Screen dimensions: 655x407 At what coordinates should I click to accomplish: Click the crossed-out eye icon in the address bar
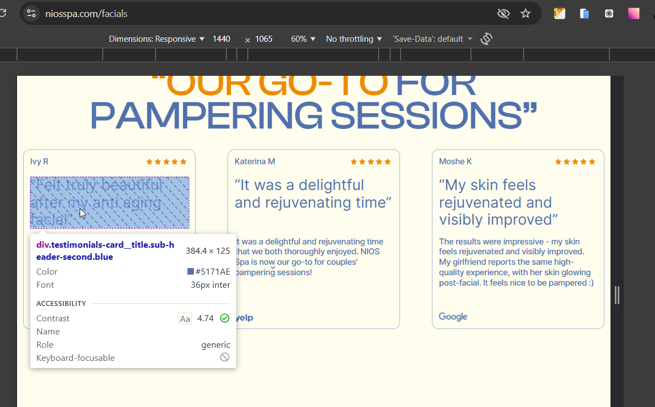point(503,14)
